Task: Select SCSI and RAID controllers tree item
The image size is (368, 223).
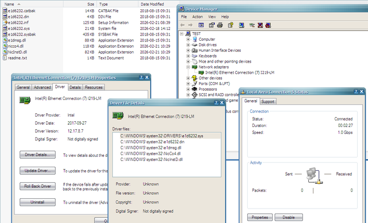Action: click(218, 95)
